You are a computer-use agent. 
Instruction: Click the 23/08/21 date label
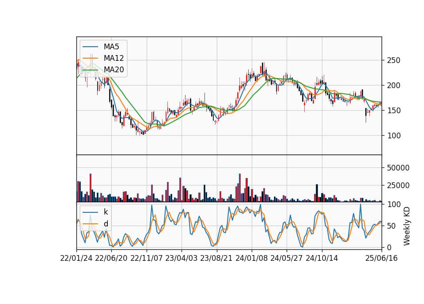[216, 259]
